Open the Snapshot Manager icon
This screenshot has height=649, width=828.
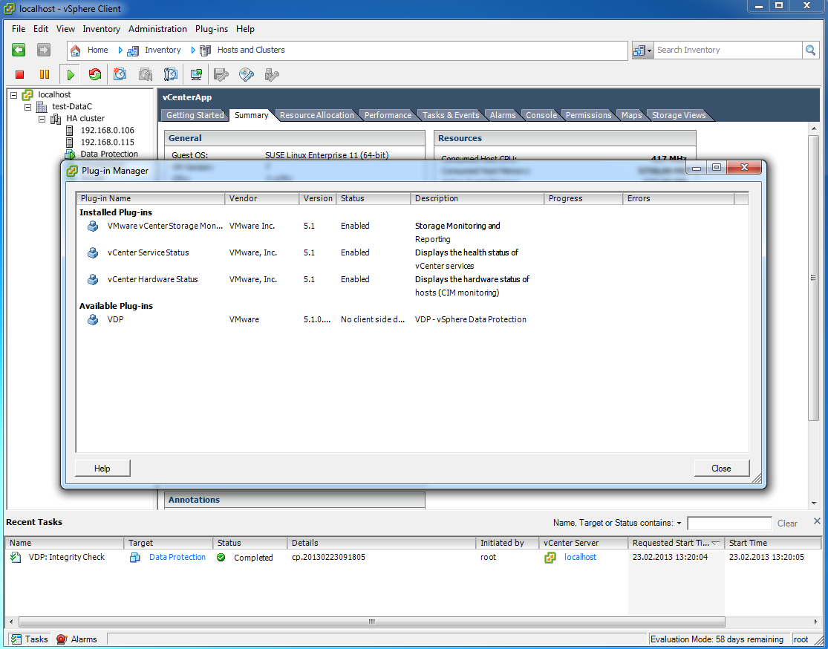[170, 74]
